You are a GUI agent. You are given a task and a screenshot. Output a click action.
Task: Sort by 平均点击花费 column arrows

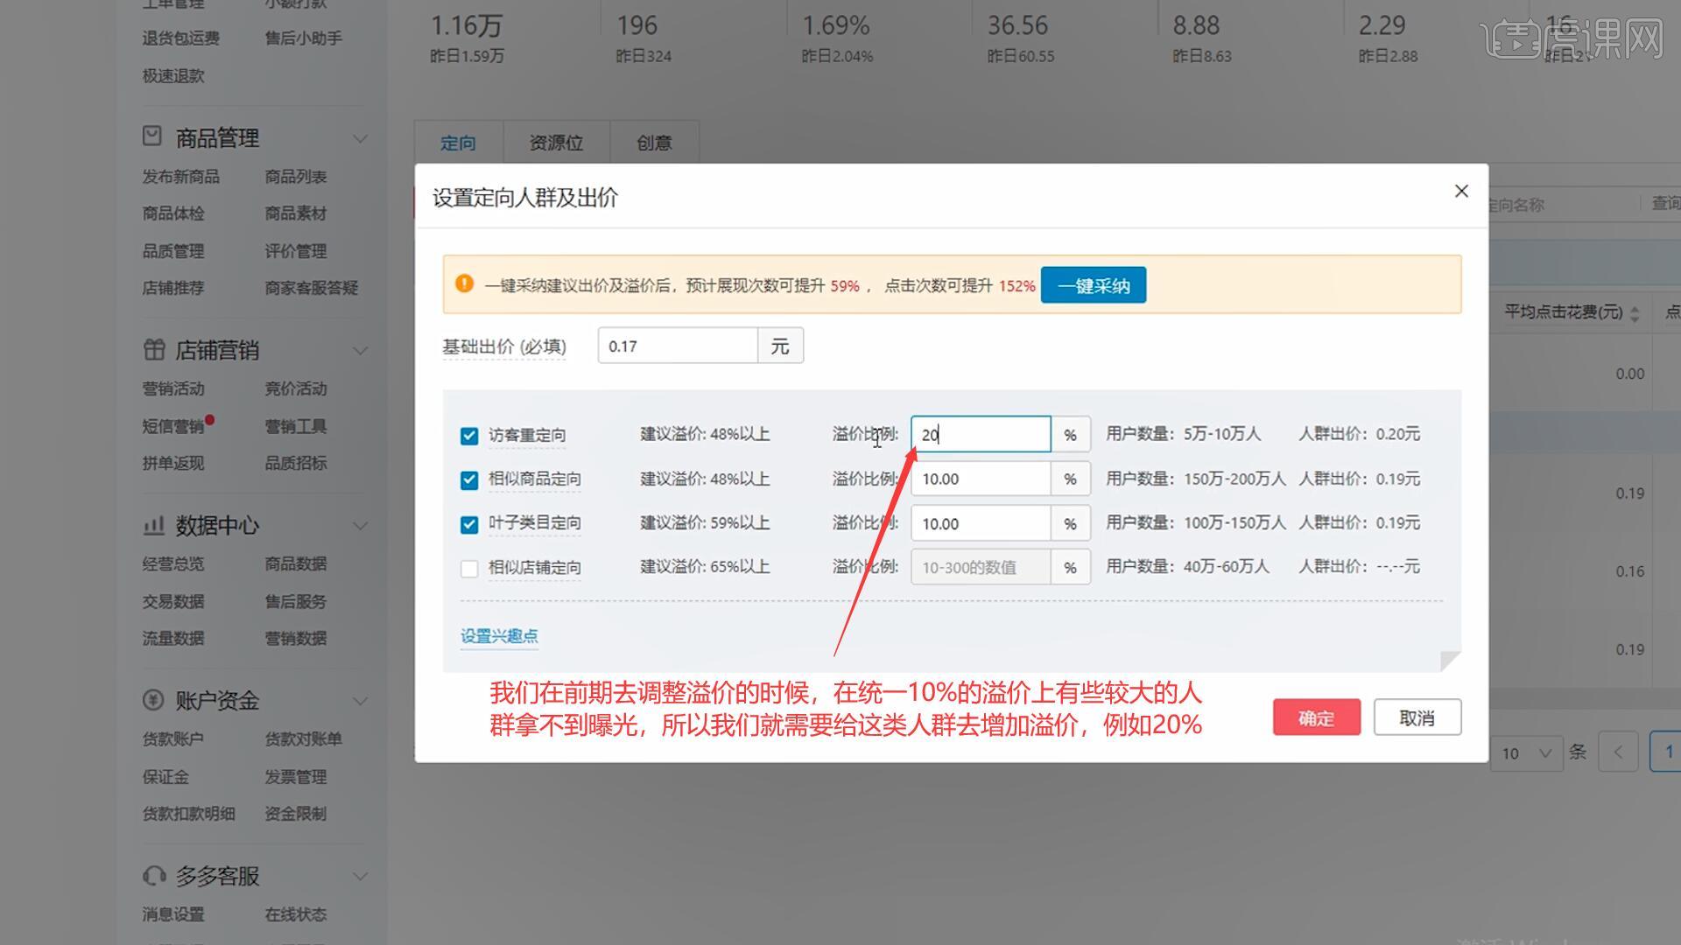pyautogui.click(x=1635, y=313)
